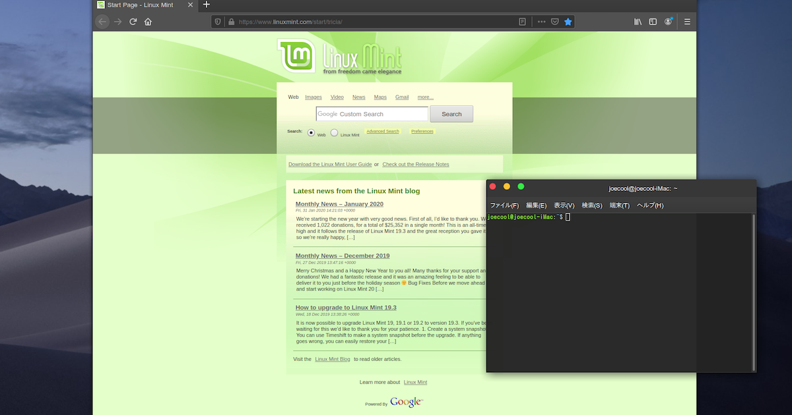The width and height of the screenshot is (792, 415).
Task: Open terminal ヘルプ(H) menu
Action: click(x=650, y=206)
